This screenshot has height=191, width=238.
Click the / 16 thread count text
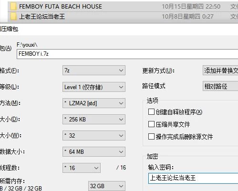(121, 168)
